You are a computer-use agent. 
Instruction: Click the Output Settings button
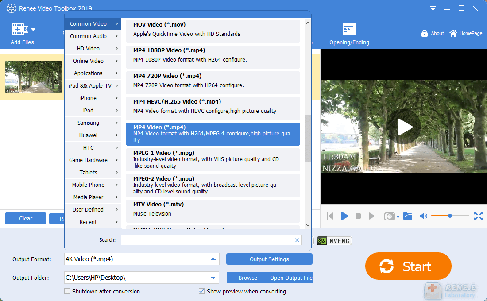[269, 259]
